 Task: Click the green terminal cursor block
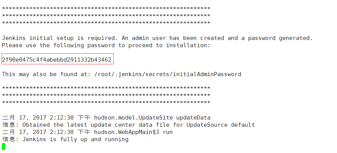(3, 146)
